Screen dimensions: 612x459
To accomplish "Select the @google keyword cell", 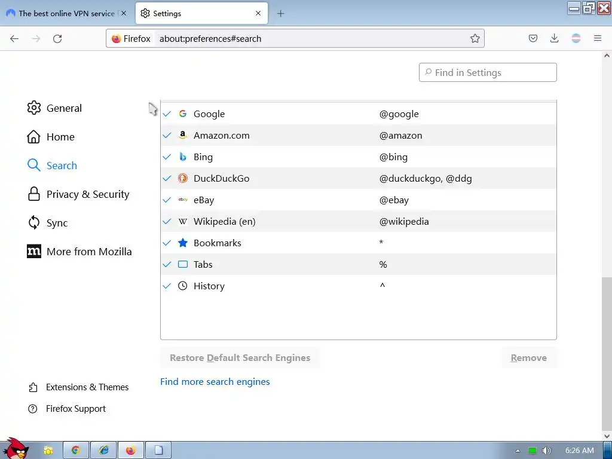I will point(399,114).
